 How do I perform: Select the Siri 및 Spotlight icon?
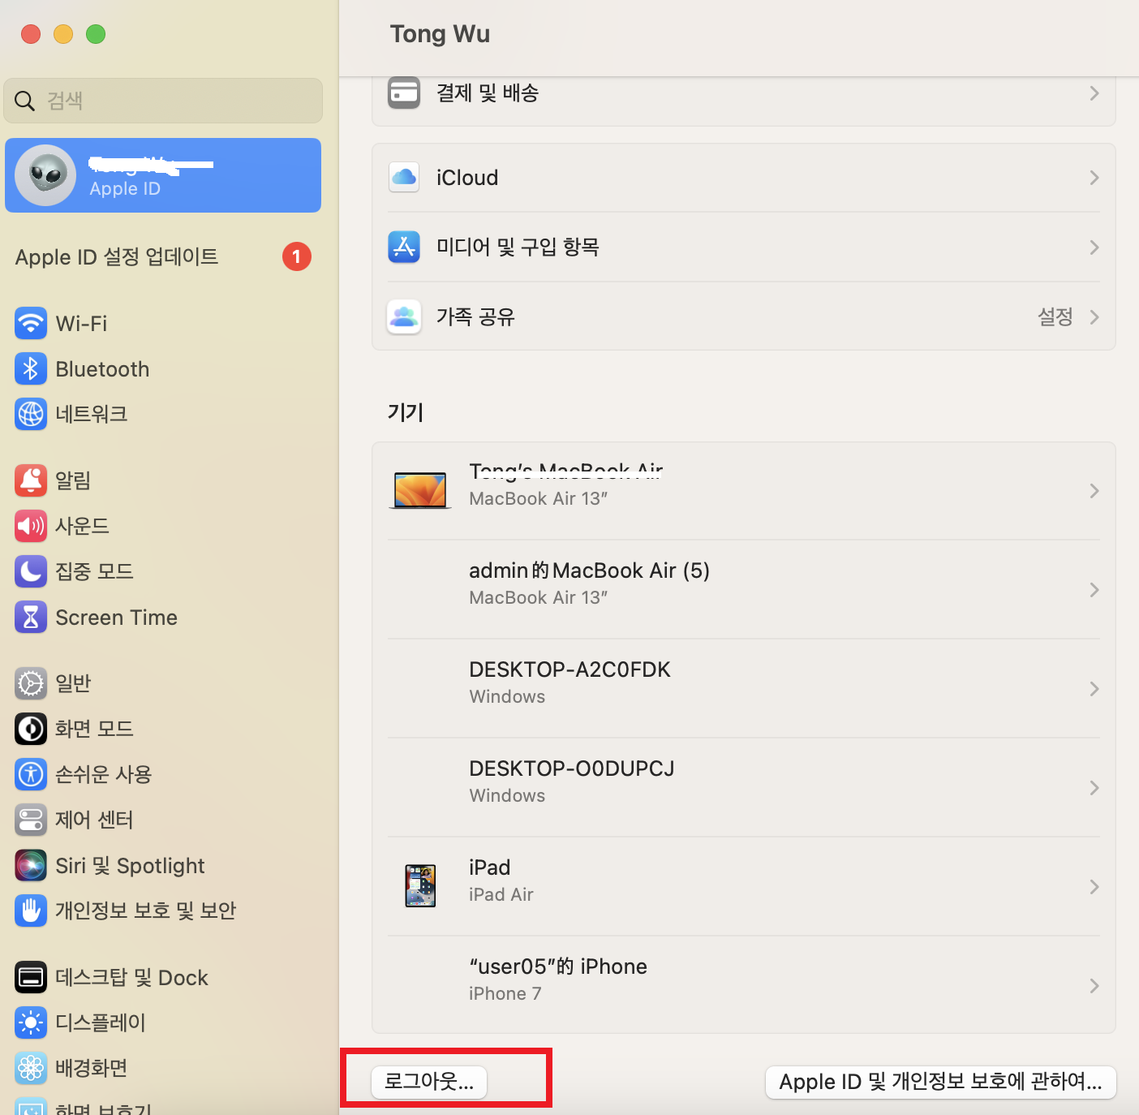(30, 865)
